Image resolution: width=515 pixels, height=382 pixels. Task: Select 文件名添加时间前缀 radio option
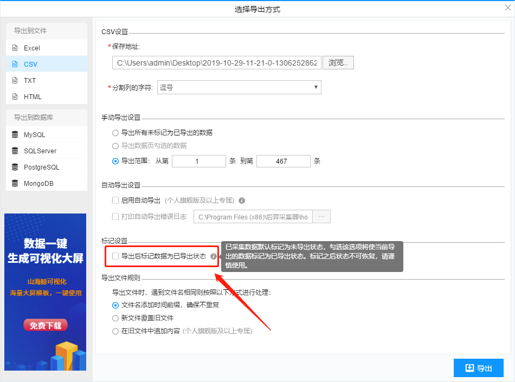(x=115, y=305)
